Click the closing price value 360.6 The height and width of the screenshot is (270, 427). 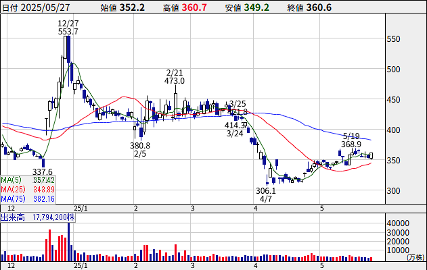[x=319, y=7]
